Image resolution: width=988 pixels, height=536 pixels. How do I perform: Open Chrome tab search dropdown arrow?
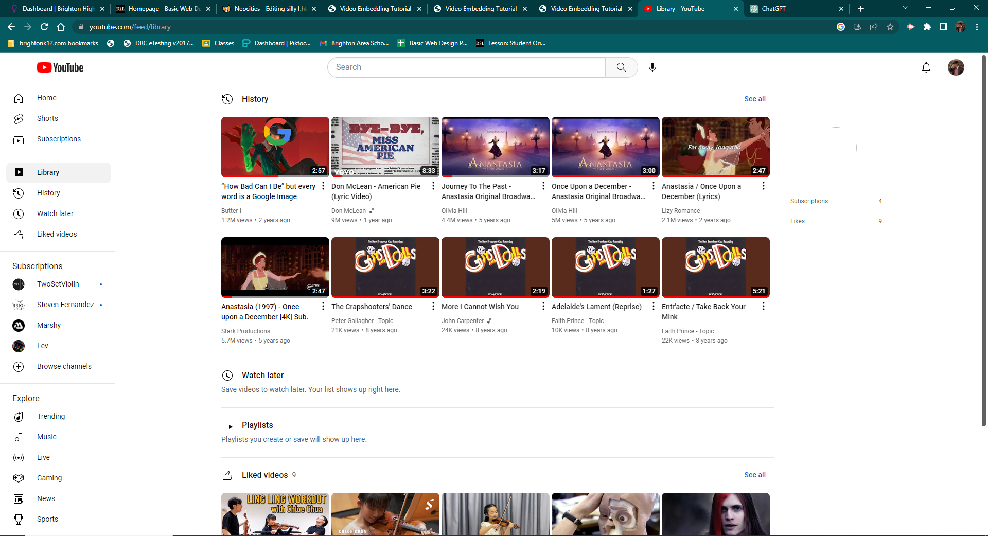point(905,8)
